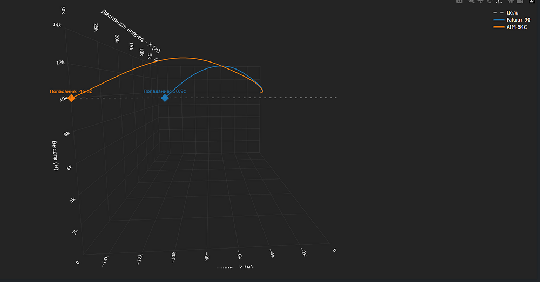The image size is (540, 282).
Task: Download the plot as PNG with camera icon
Action: click(460, 2)
